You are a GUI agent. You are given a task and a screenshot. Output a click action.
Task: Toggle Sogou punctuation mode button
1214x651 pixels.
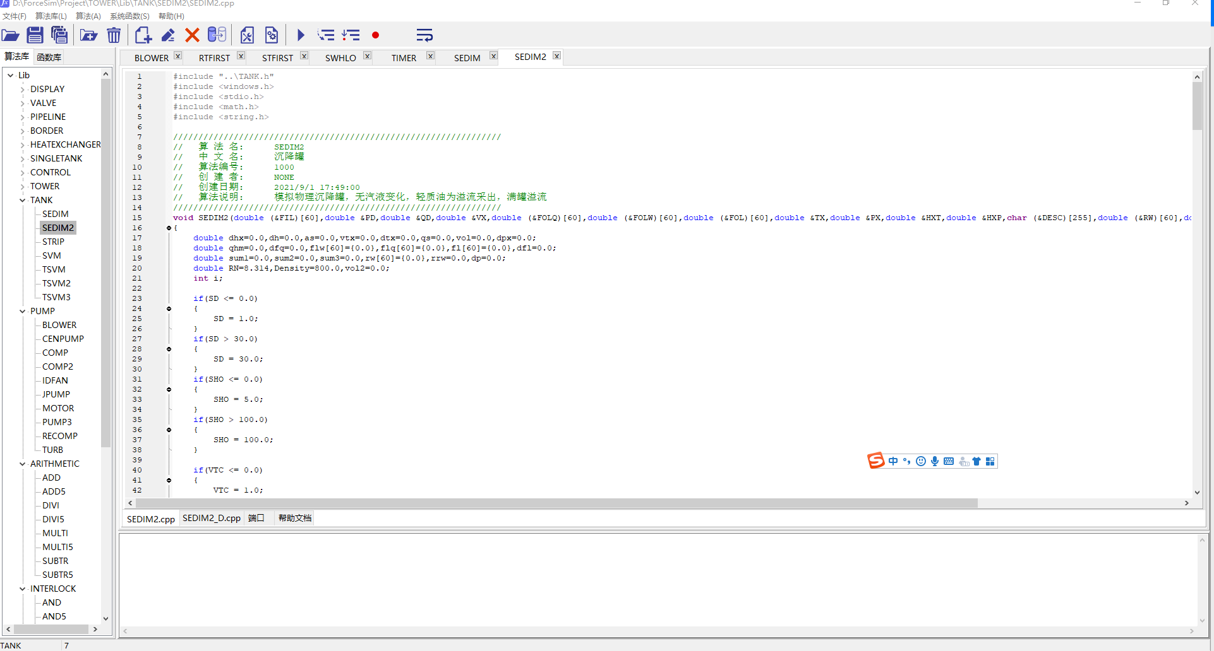click(906, 461)
